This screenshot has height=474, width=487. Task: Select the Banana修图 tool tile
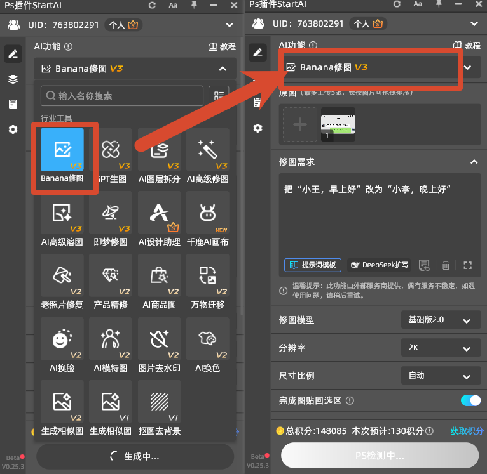click(x=62, y=150)
